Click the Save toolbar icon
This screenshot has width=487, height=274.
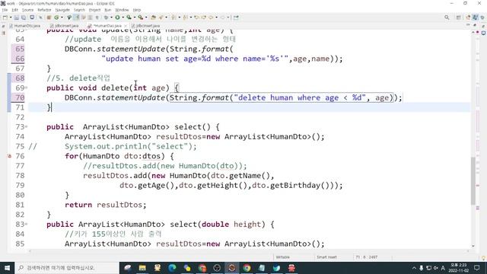click(x=16, y=18)
